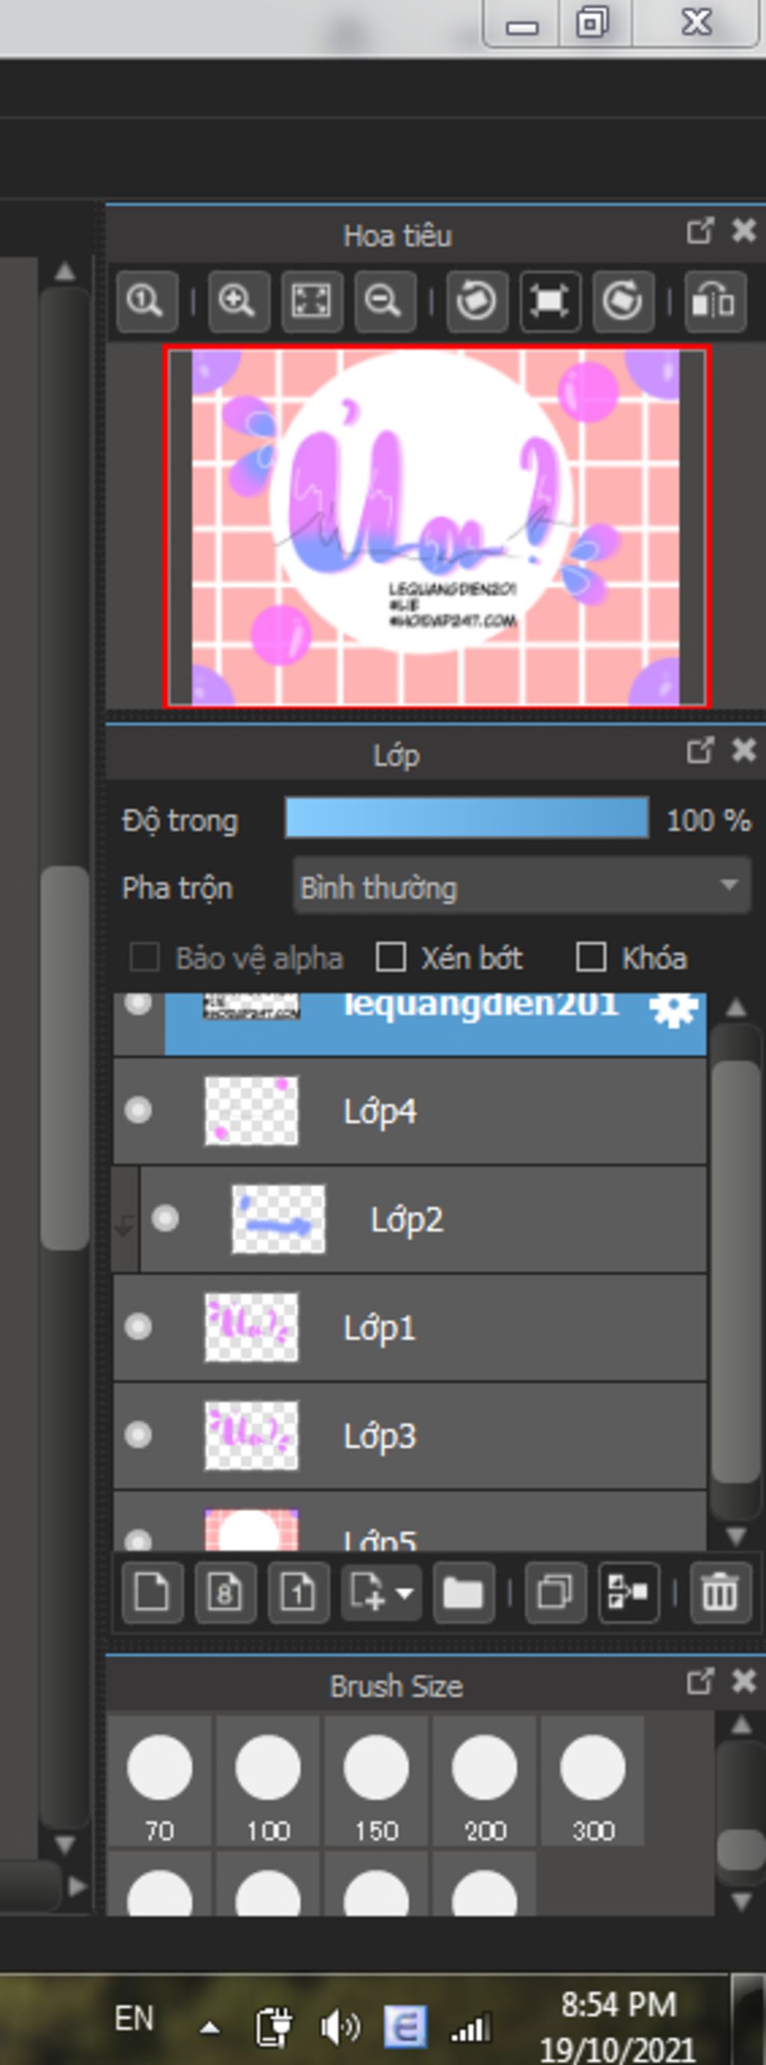The image size is (766, 2065).
Task: Enable the Xén bớt clipping checkbox
Action: 390,957
